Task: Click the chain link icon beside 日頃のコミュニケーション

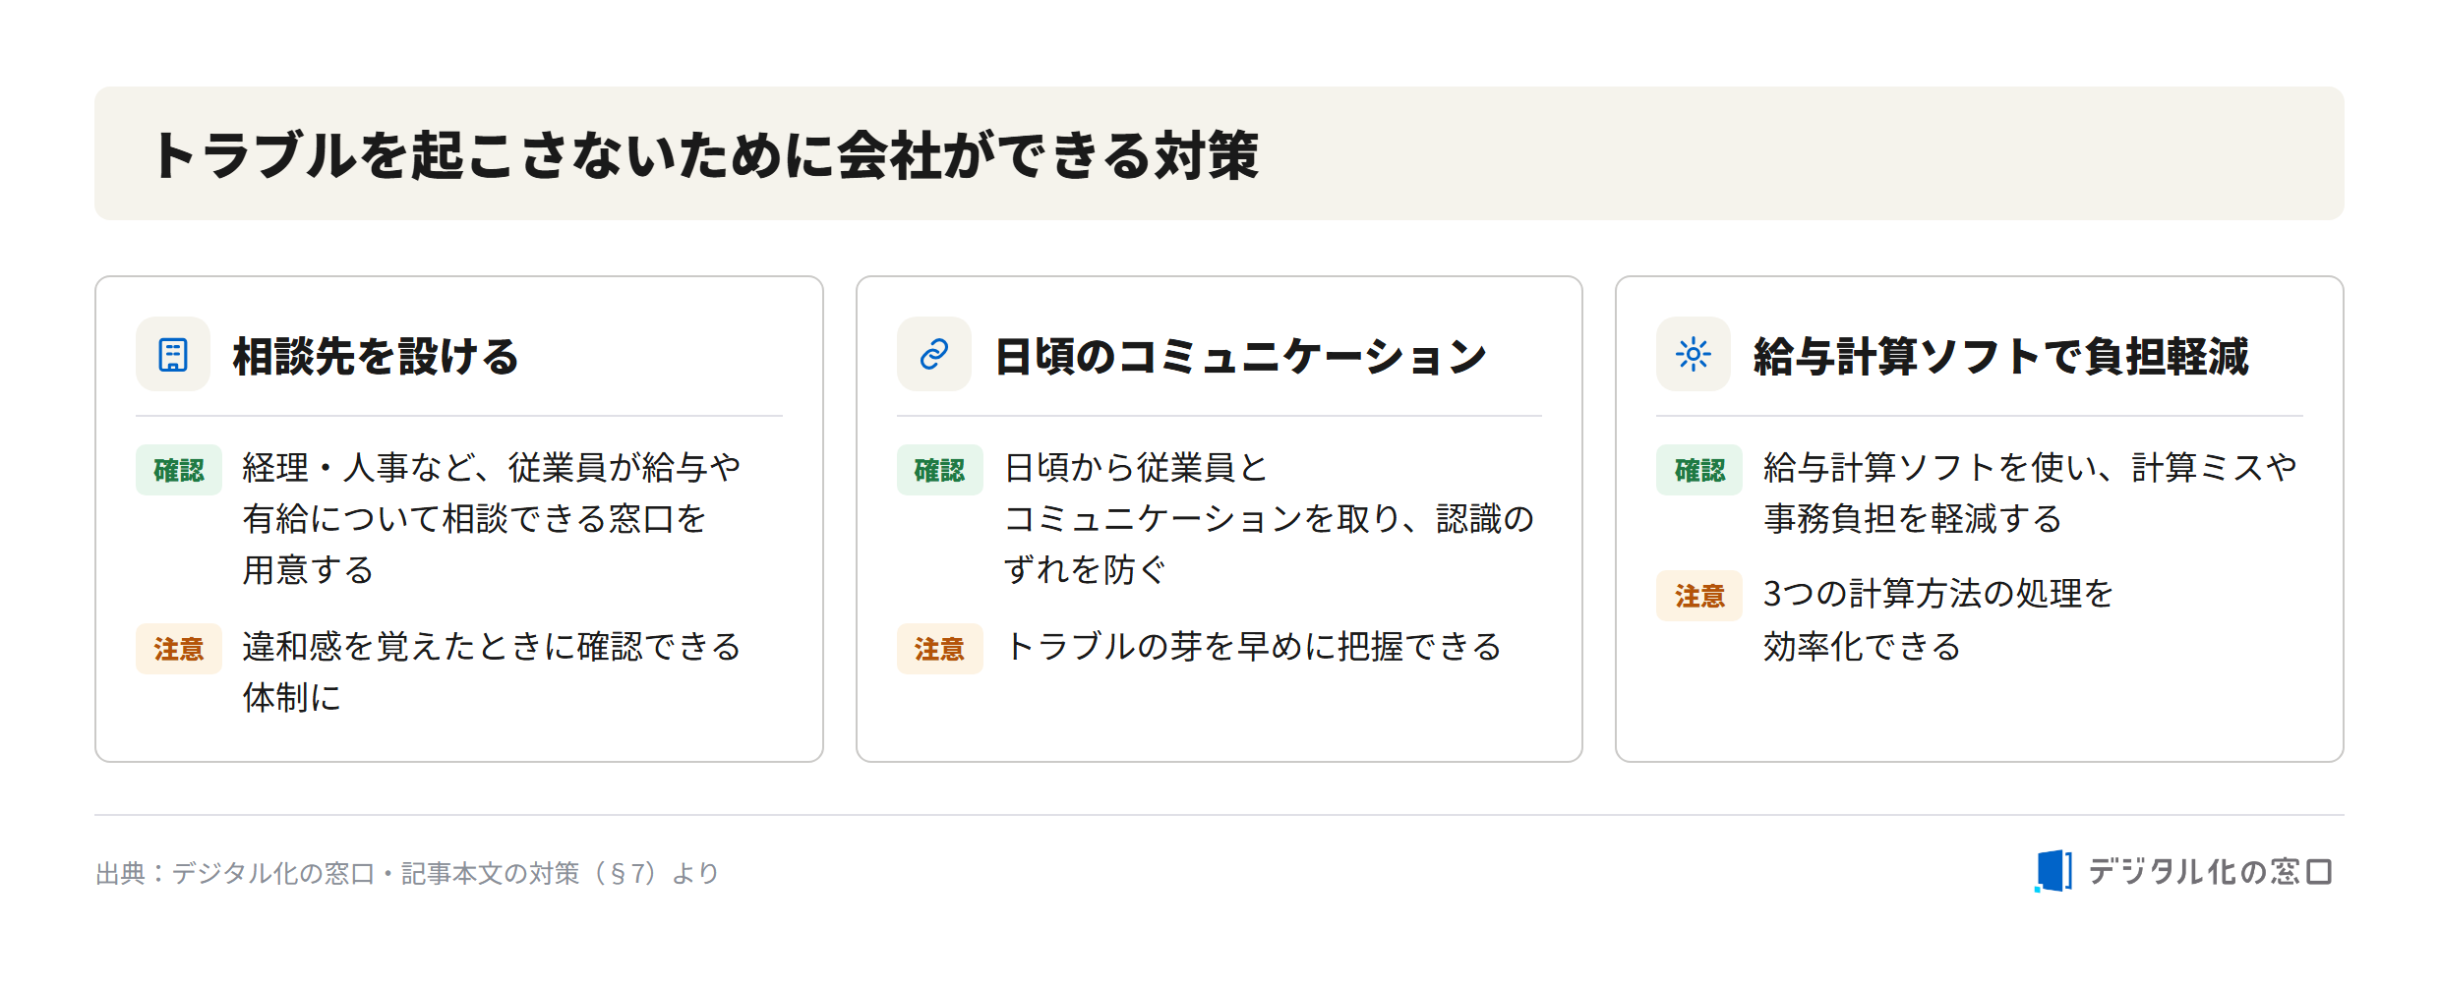Action: [x=934, y=354]
